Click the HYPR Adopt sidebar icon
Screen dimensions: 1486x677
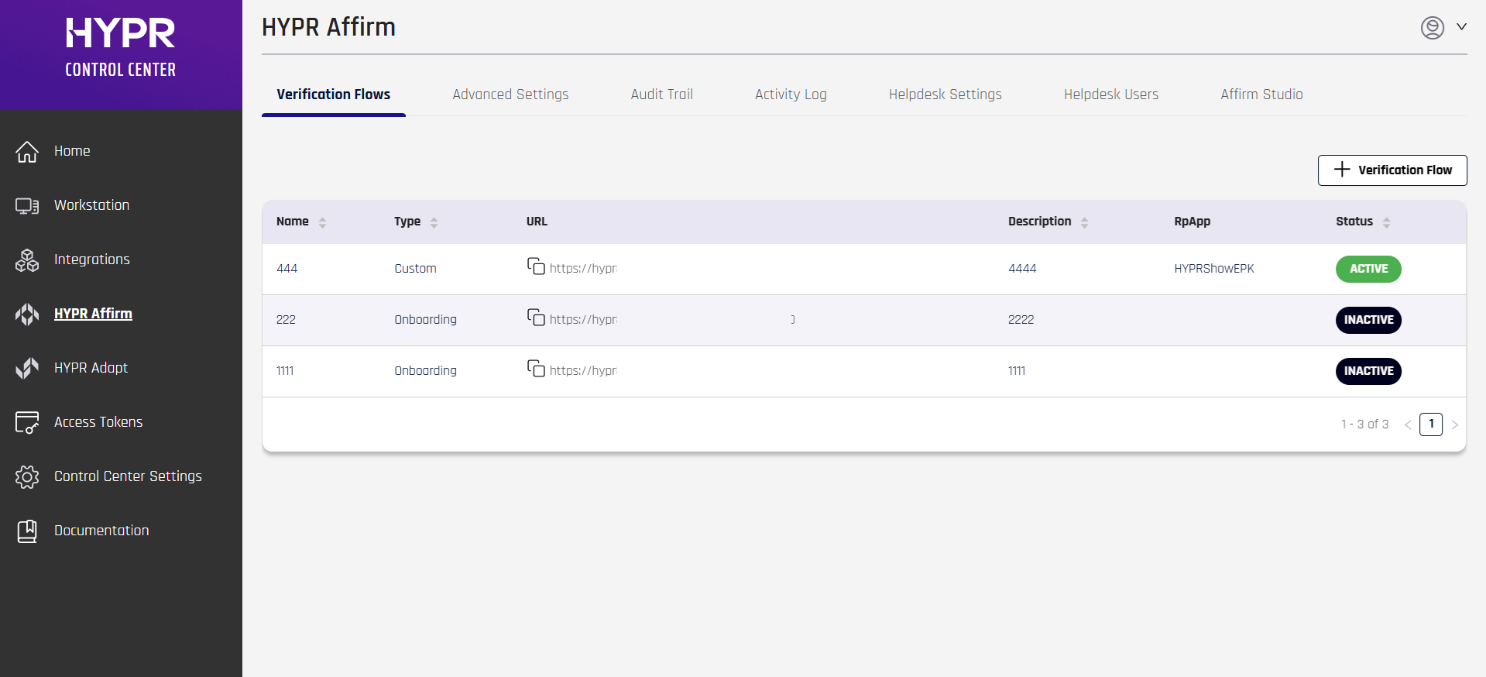[27, 369]
